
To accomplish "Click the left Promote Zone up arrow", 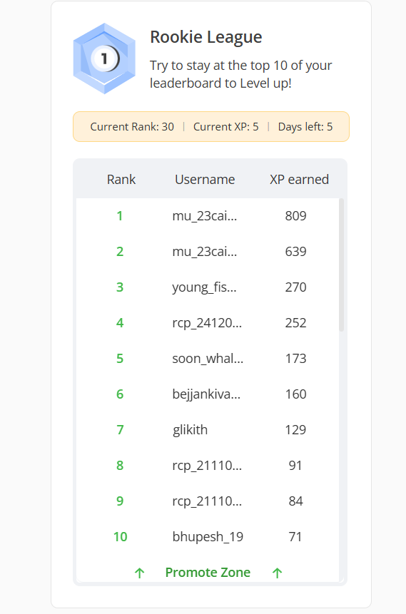I will coord(140,573).
